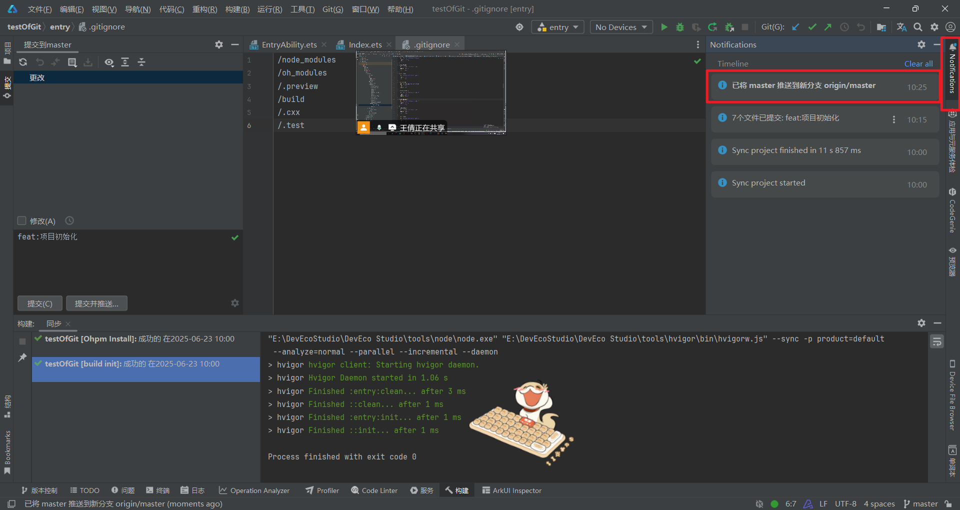Open IDE settings gear in the top toolbar
Viewport: 960px width, 510px height.
click(x=934, y=27)
